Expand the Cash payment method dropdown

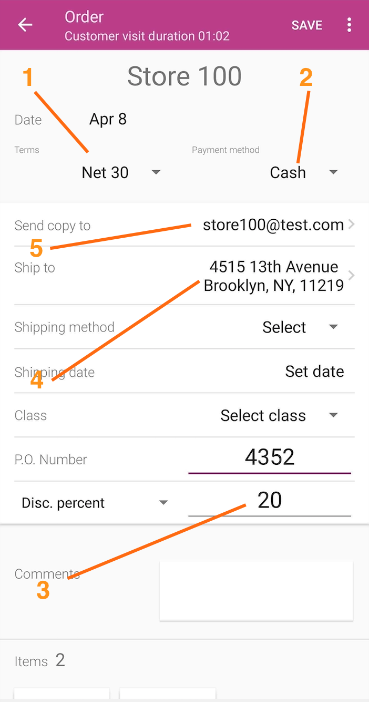303,172
